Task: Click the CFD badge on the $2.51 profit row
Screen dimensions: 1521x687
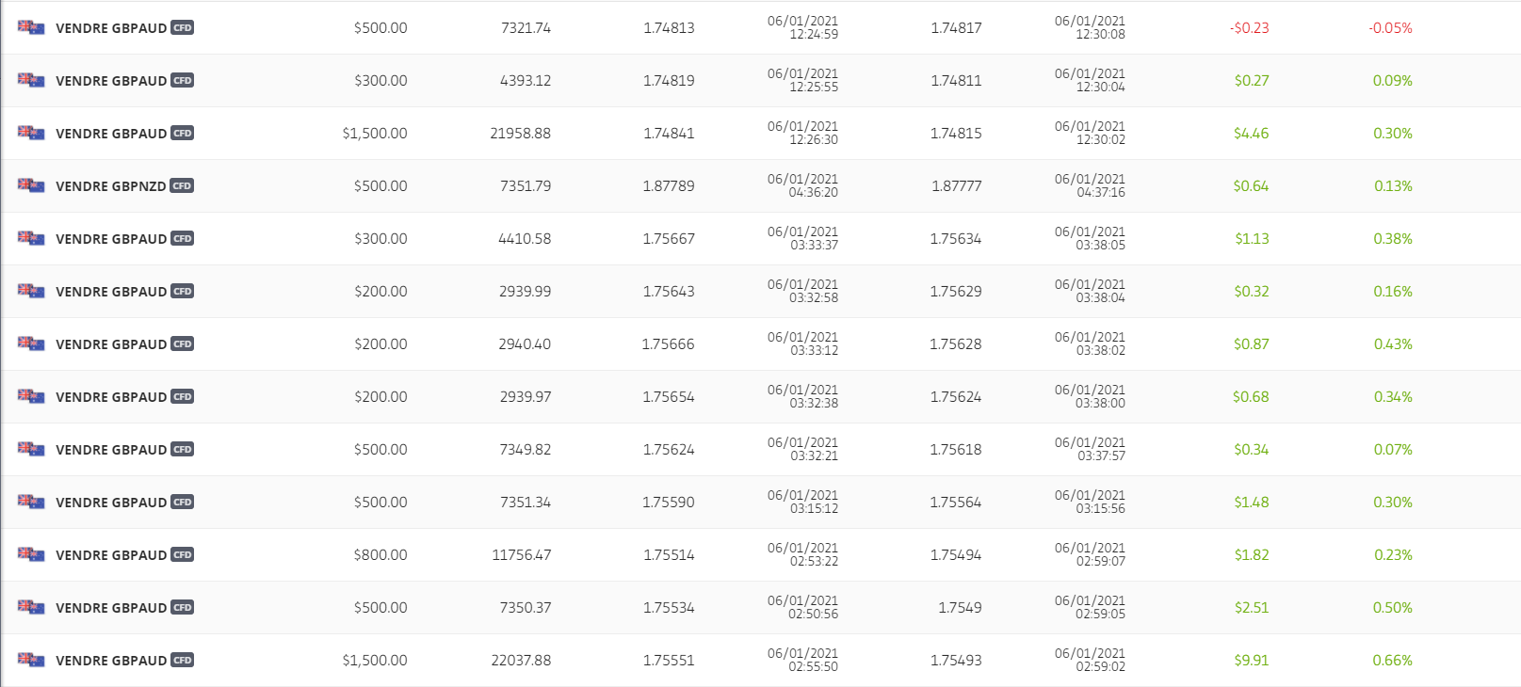Action: [x=183, y=608]
